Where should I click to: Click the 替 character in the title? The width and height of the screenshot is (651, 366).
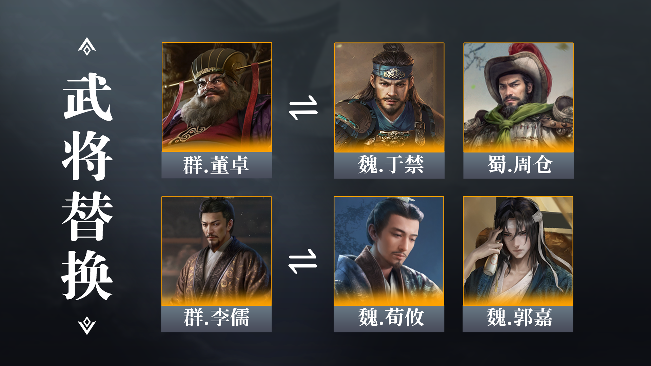coord(87,216)
